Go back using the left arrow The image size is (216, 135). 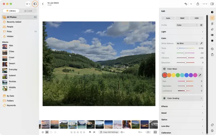[43, 4]
